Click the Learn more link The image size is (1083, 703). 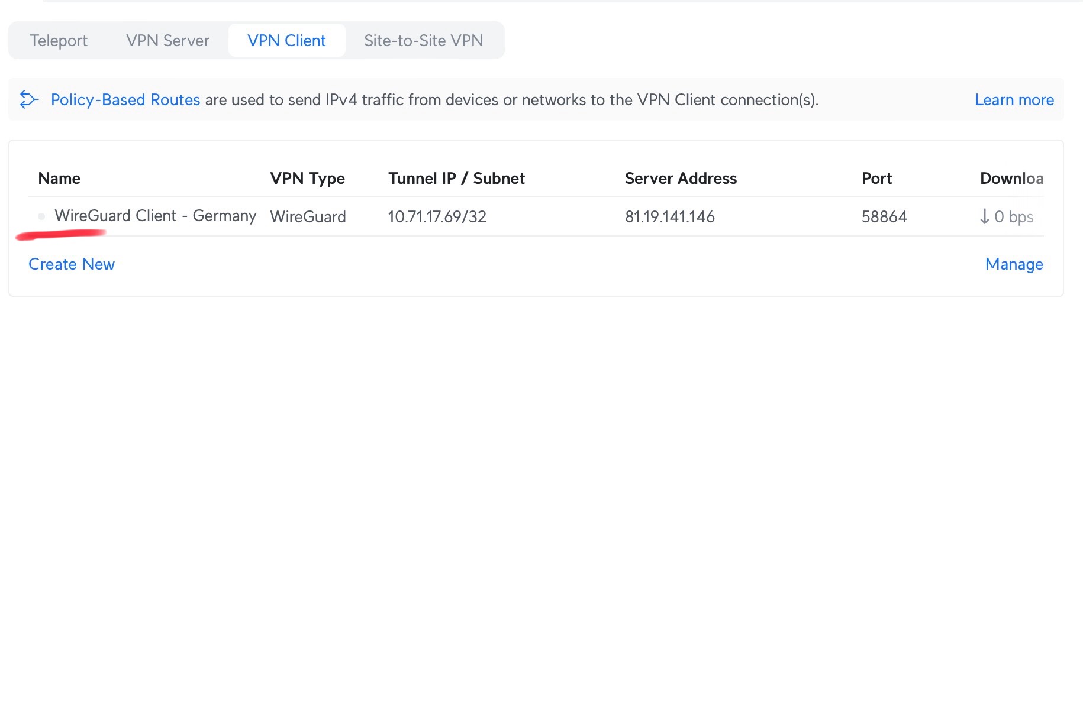(1014, 100)
